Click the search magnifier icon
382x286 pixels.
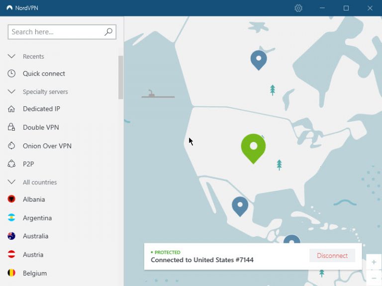click(108, 32)
